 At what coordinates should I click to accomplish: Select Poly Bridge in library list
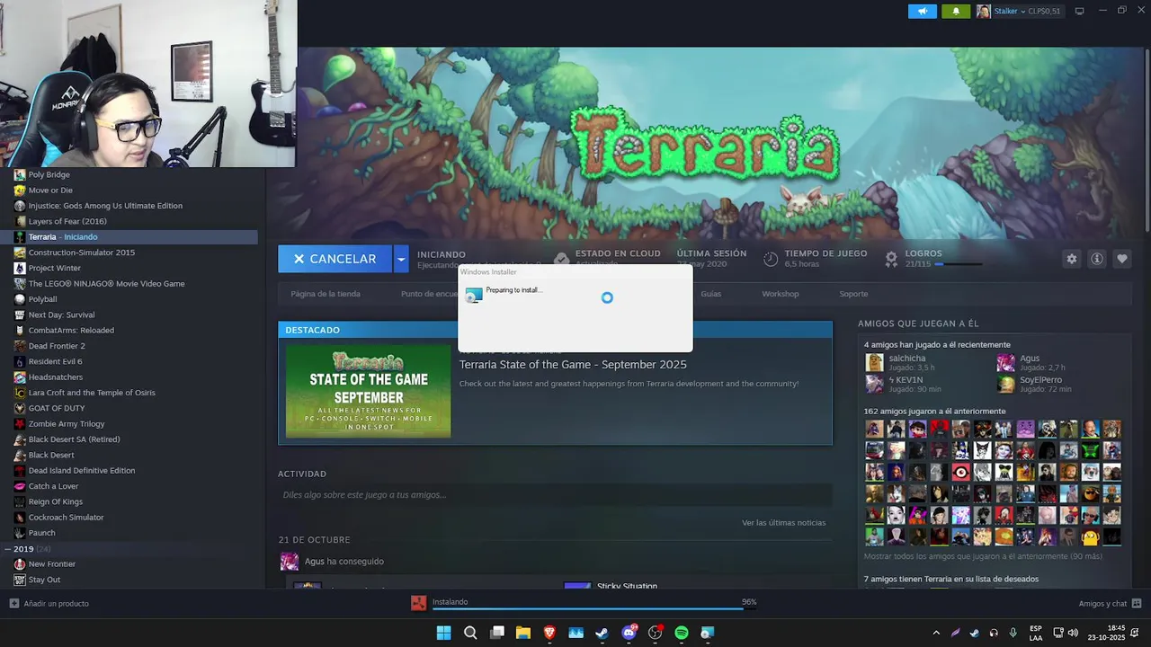(x=49, y=174)
